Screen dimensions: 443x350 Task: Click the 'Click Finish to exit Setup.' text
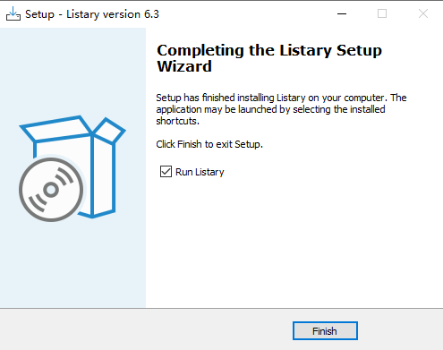point(209,144)
